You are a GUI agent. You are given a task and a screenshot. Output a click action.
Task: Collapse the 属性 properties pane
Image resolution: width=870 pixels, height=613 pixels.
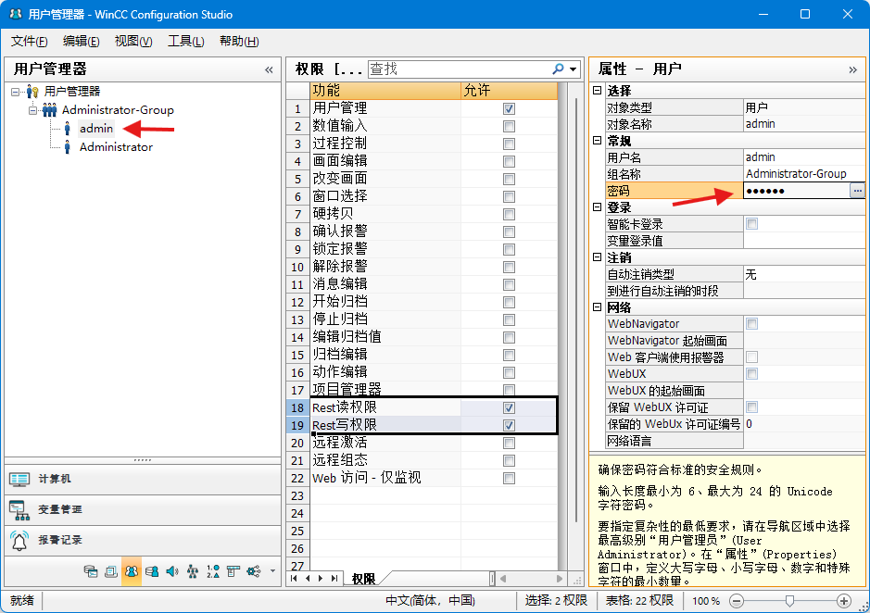[x=852, y=69]
